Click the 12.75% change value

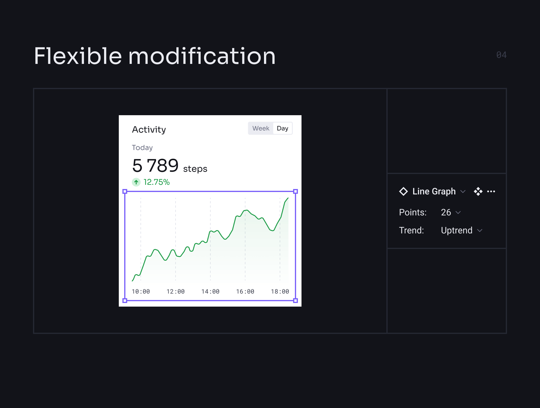coord(157,182)
